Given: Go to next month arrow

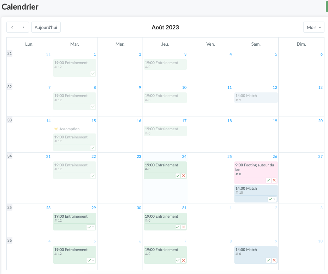Looking at the screenshot, I should pyautogui.click(x=23, y=27).
